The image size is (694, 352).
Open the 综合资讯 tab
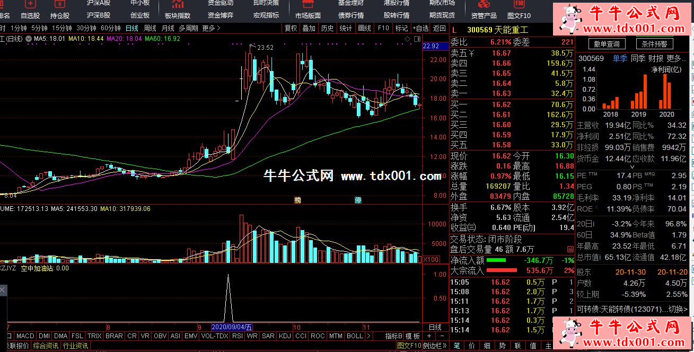click(46, 346)
